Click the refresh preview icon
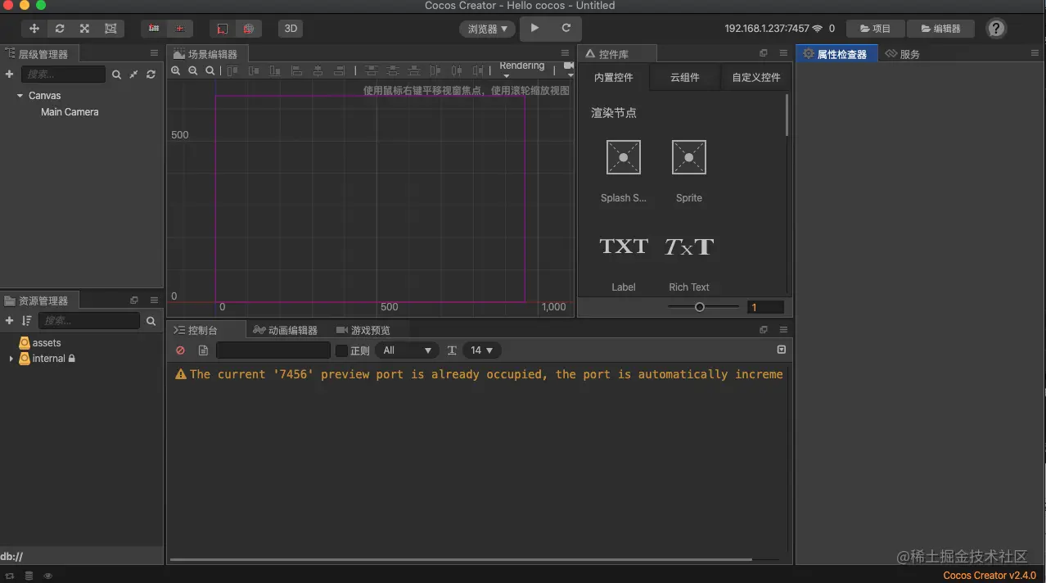1046x583 pixels. tap(566, 28)
